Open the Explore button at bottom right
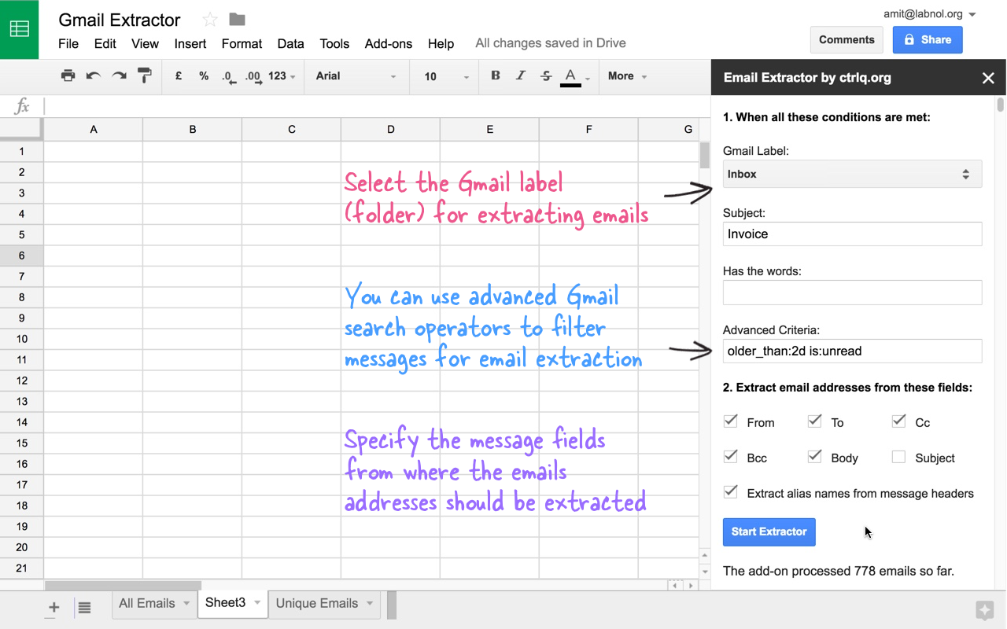This screenshot has height=629, width=1007. tap(983, 610)
